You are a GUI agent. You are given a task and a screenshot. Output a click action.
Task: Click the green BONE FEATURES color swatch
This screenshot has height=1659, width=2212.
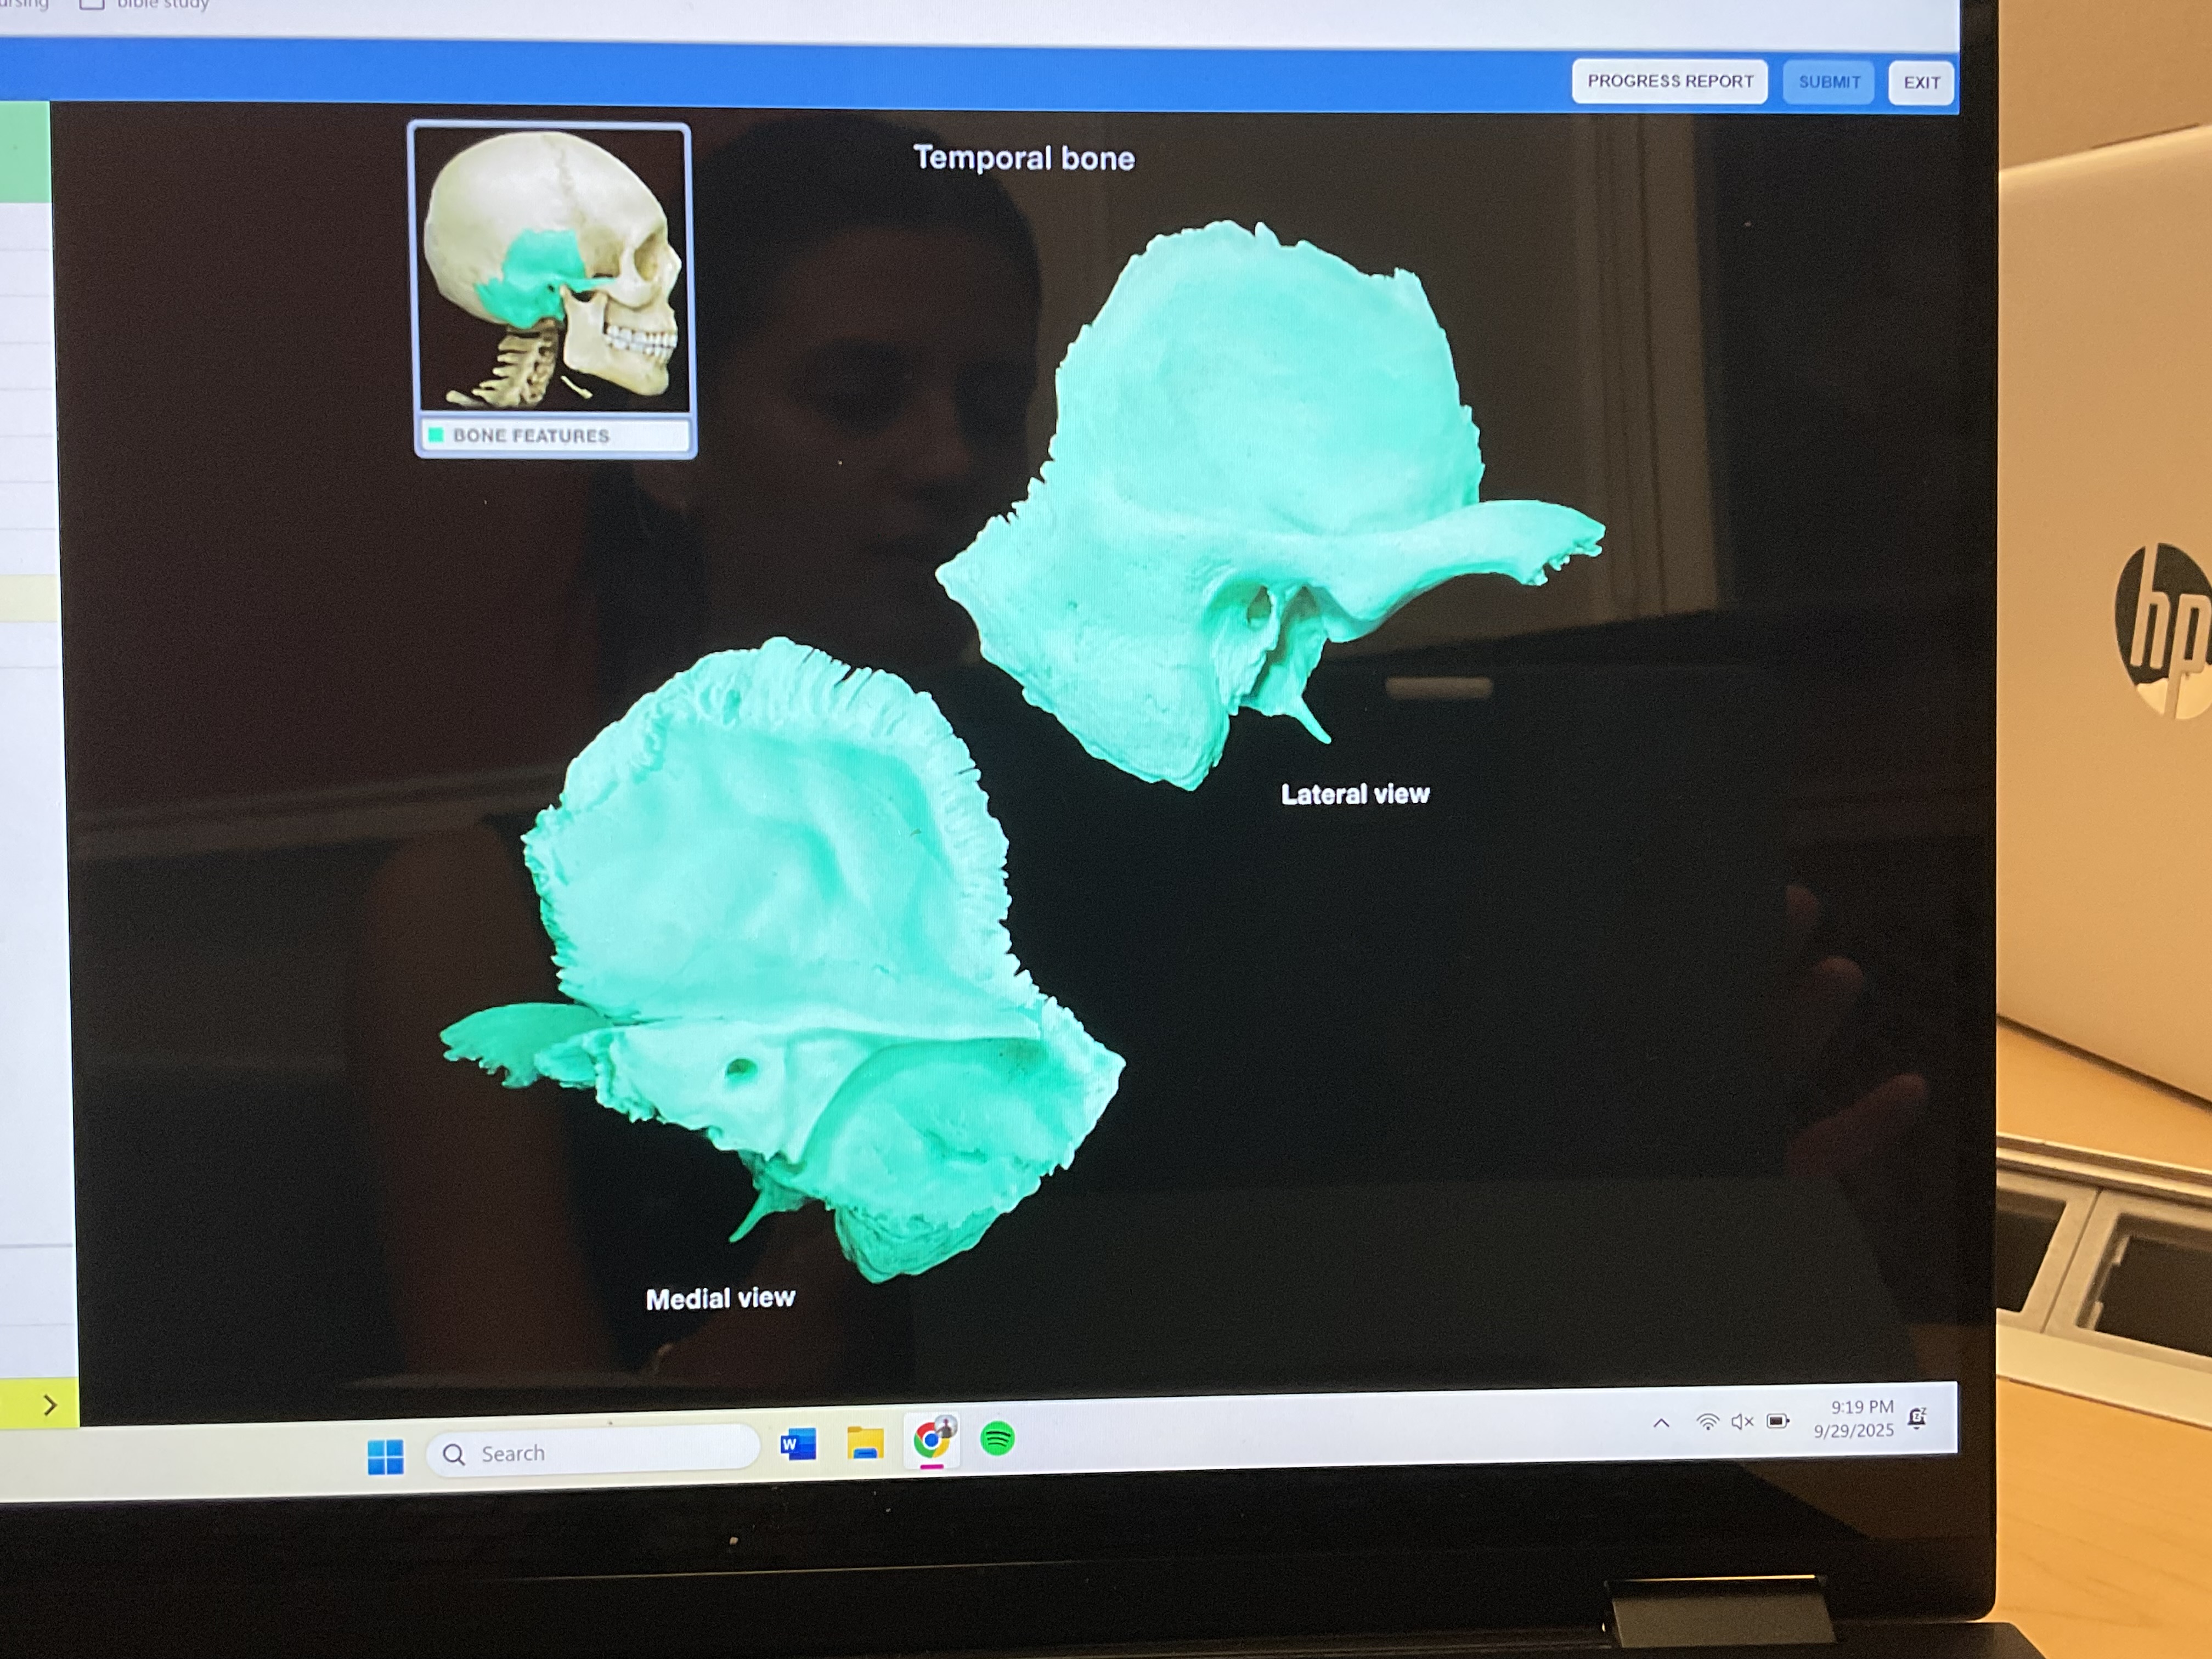[436, 435]
